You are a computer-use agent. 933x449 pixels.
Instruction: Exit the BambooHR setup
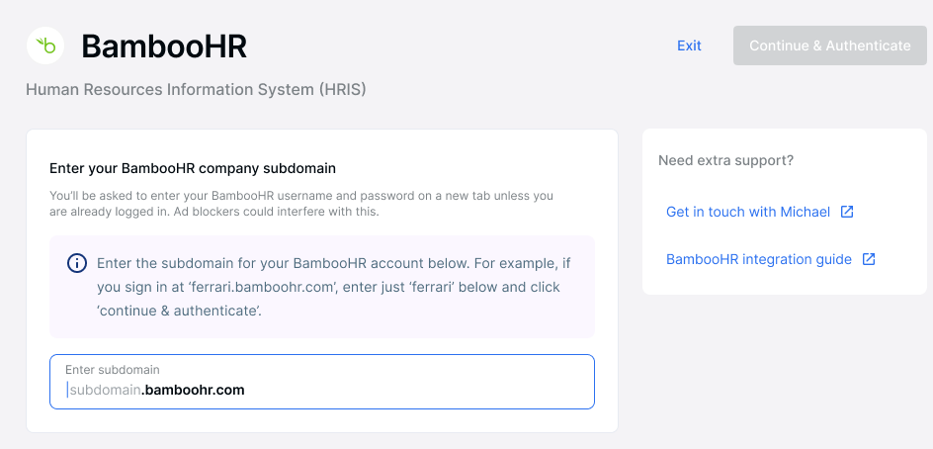pyautogui.click(x=689, y=45)
